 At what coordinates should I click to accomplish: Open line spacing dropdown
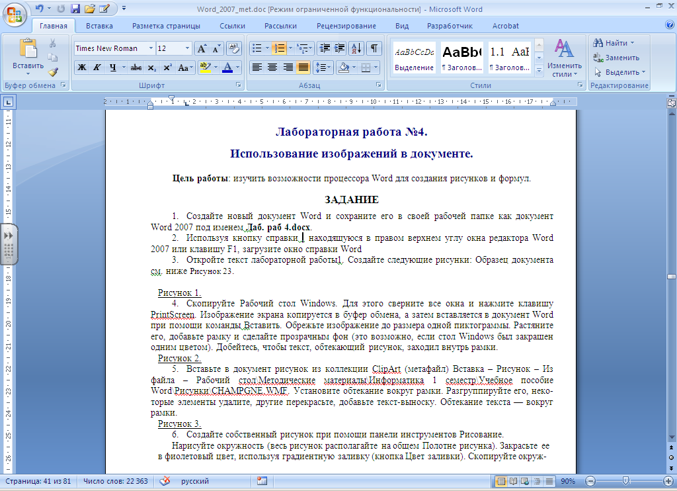[323, 67]
